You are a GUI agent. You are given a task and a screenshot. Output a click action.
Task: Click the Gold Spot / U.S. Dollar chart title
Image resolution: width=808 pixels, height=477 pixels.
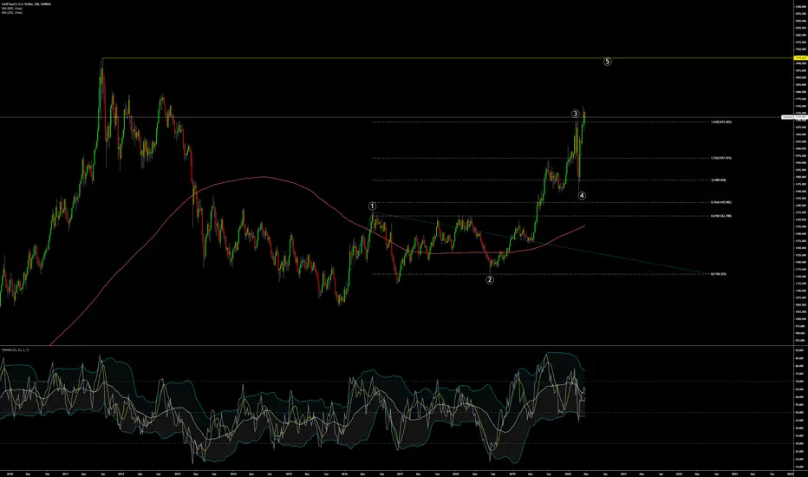point(26,3)
